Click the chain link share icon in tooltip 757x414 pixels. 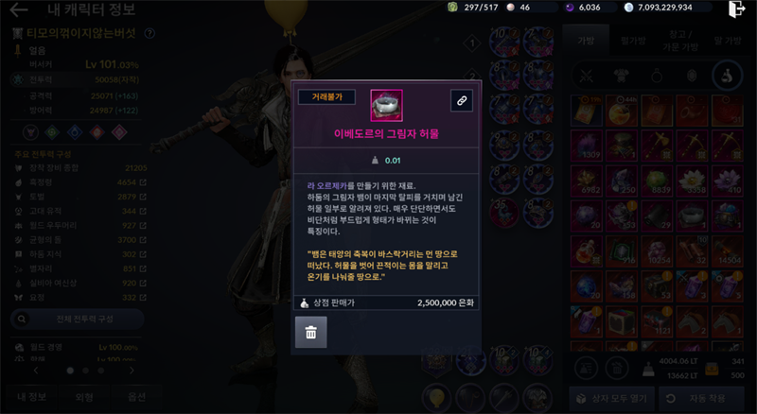tap(462, 100)
